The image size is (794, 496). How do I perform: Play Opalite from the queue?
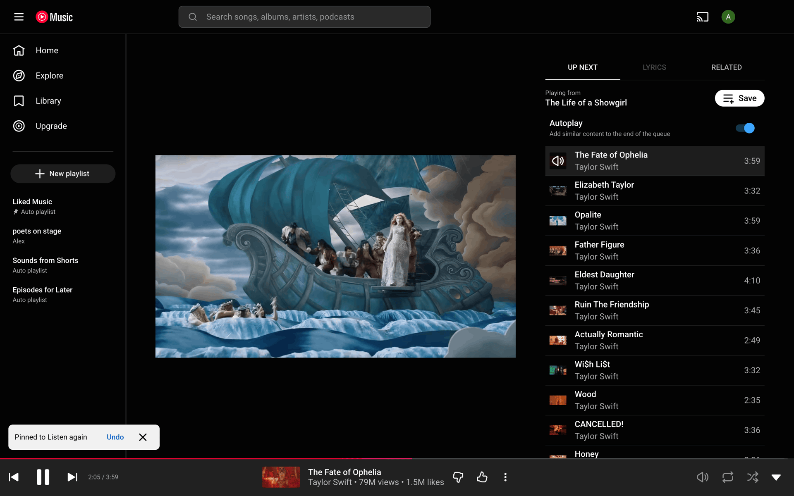655,221
